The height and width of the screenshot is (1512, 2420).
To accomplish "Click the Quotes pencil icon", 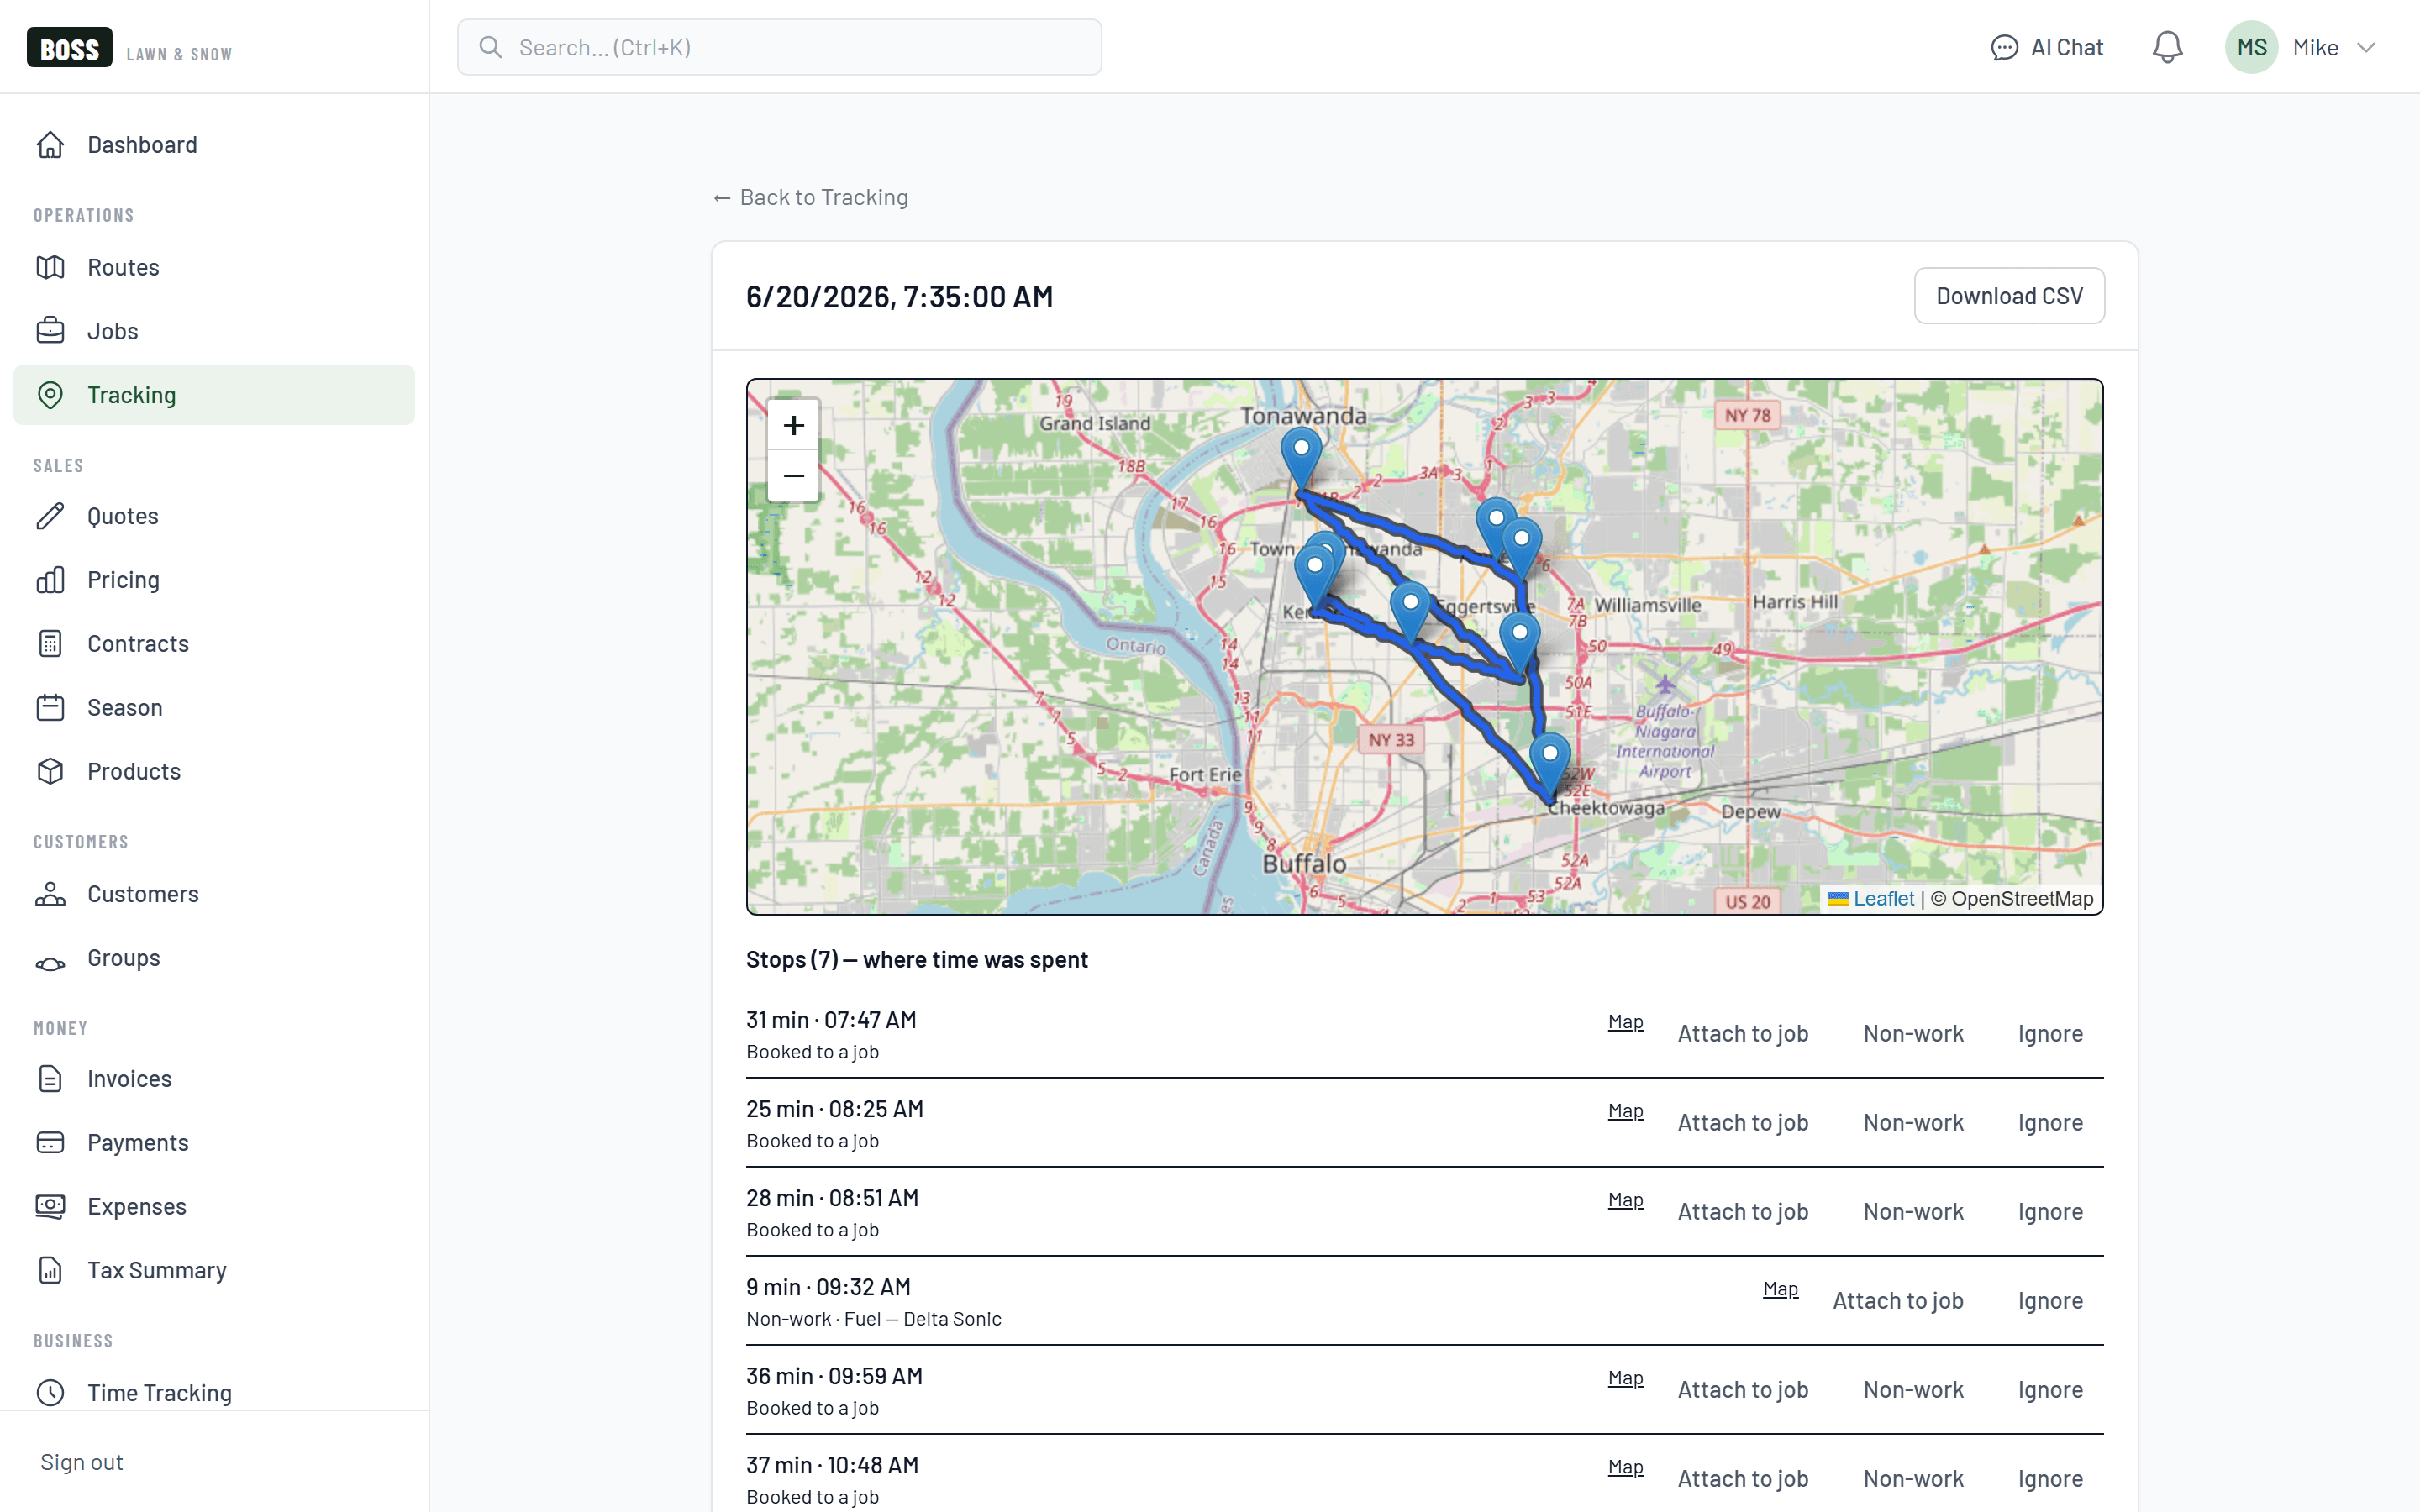I will coord(50,516).
